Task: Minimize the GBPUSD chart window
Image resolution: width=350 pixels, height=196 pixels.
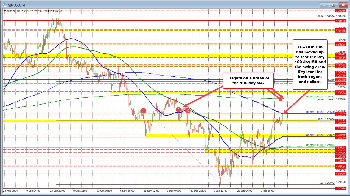Action: tap(324, 5)
